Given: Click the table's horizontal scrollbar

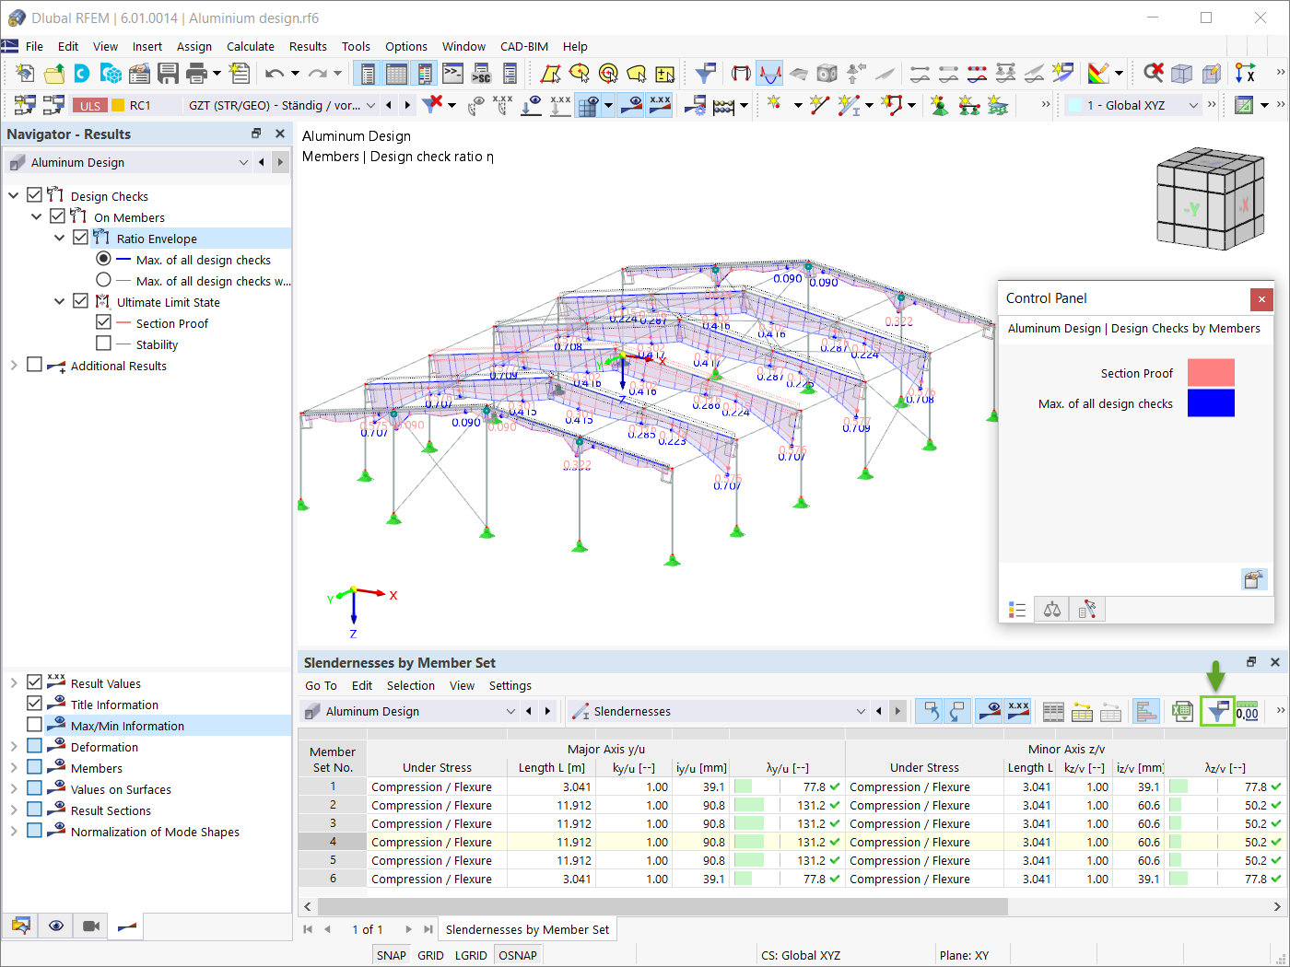Looking at the screenshot, I should coord(662,906).
